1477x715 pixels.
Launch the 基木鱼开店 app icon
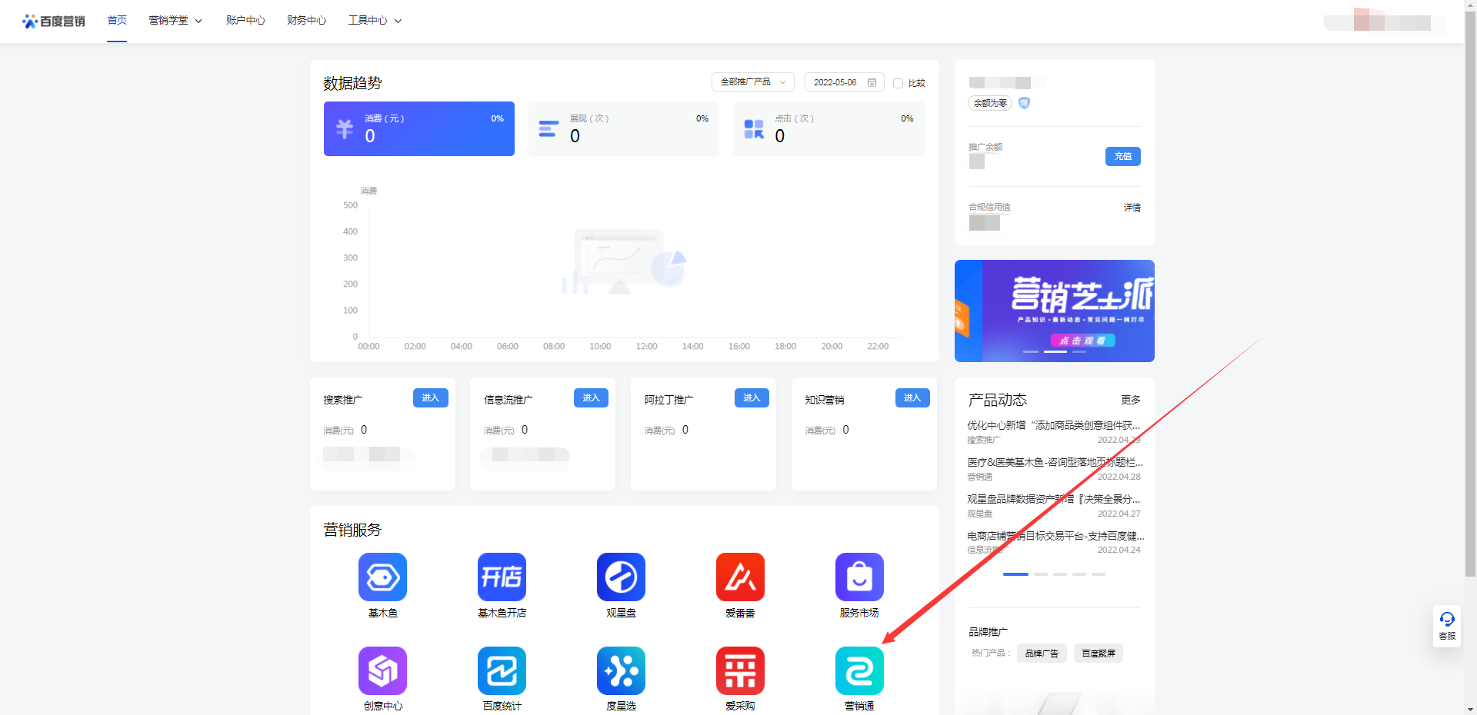(502, 577)
